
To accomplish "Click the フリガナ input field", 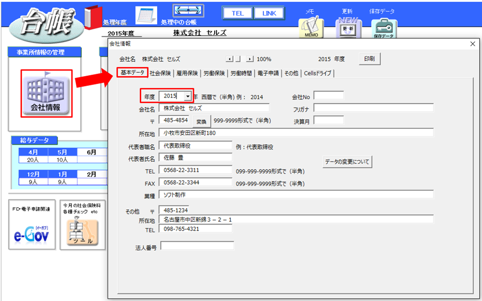I will (x=373, y=108).
